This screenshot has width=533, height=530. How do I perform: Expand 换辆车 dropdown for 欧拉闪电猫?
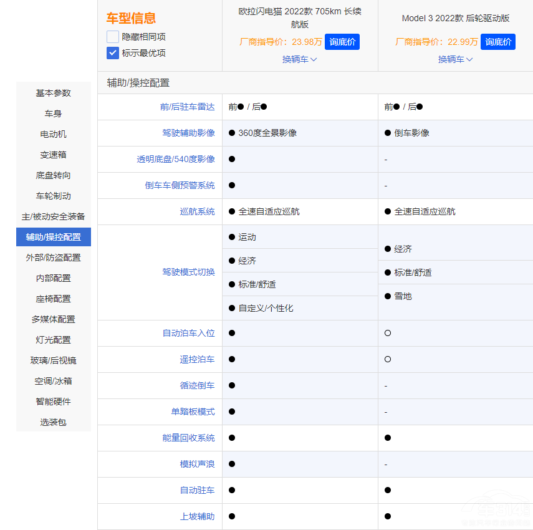click(x=300, y=59)
